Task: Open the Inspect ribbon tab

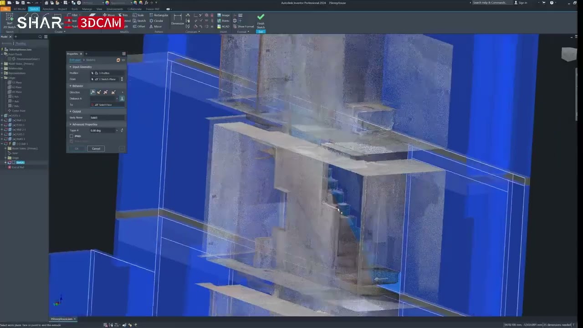Action: 62,9
